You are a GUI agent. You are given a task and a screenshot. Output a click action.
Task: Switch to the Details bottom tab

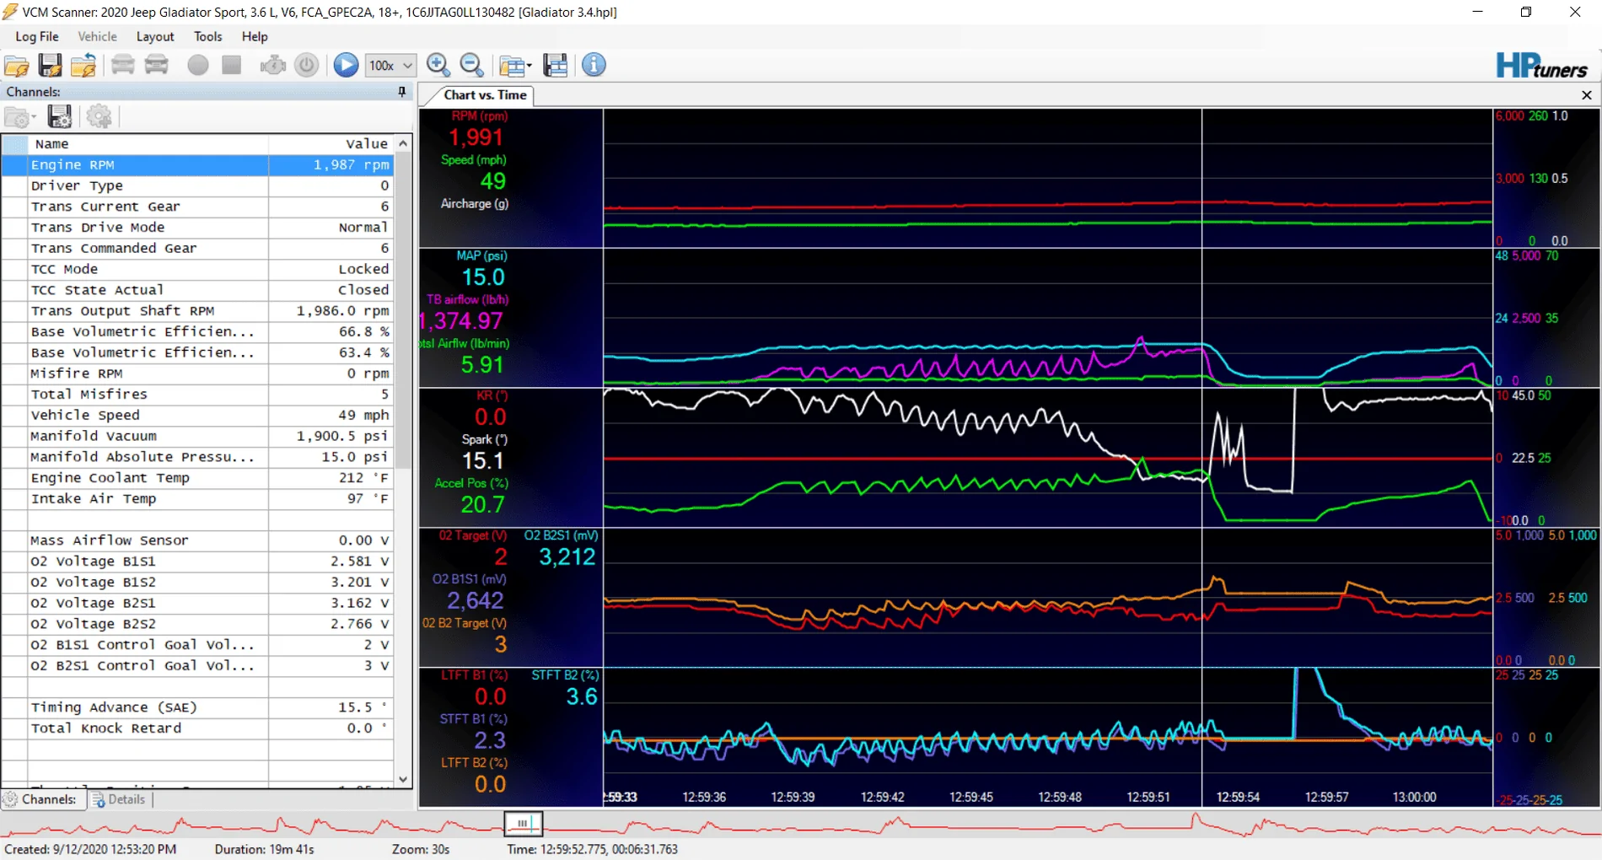click(119, 799)
